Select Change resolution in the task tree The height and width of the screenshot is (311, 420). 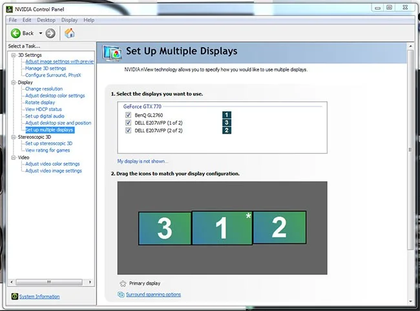[44, 89]
